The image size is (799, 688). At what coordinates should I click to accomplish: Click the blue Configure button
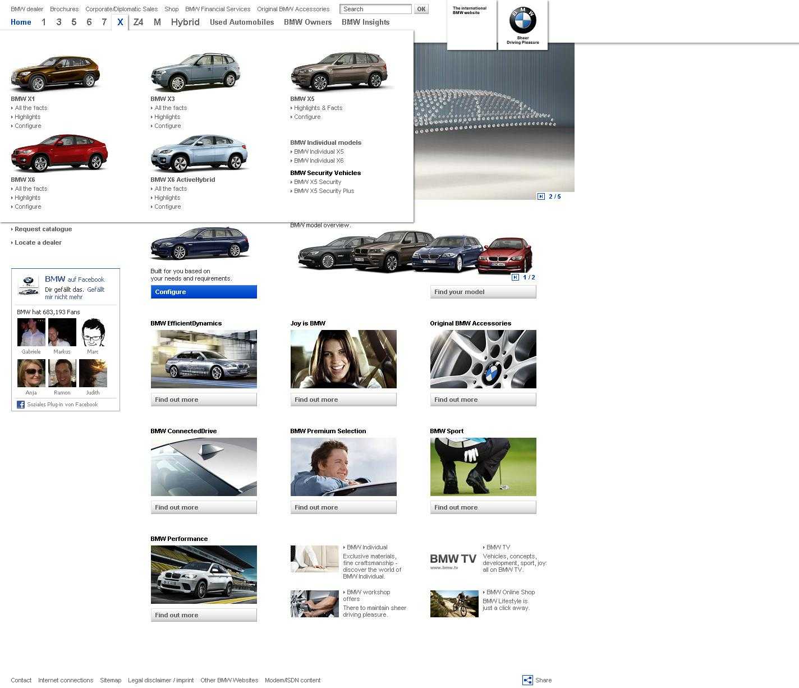pyautogui.click(x=204, y=292)
